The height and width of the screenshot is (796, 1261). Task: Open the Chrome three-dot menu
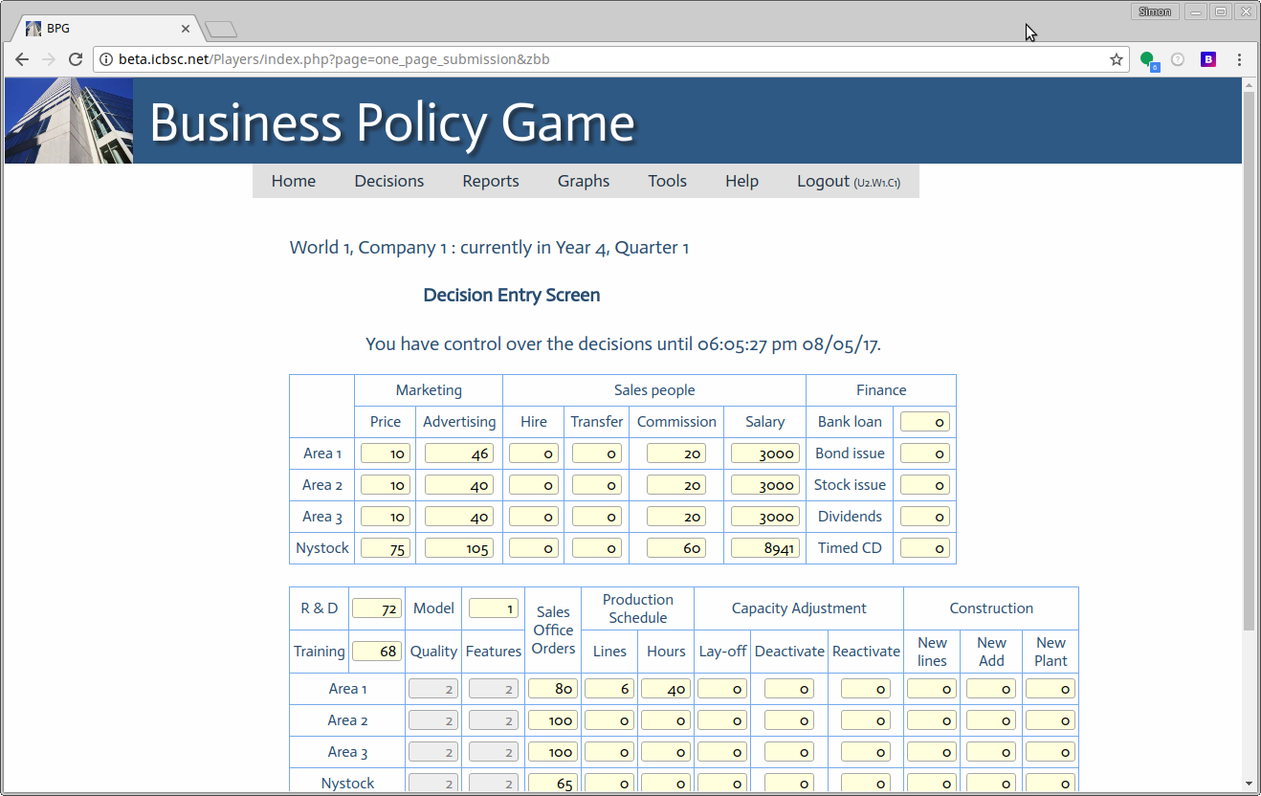pos(1239,59)
